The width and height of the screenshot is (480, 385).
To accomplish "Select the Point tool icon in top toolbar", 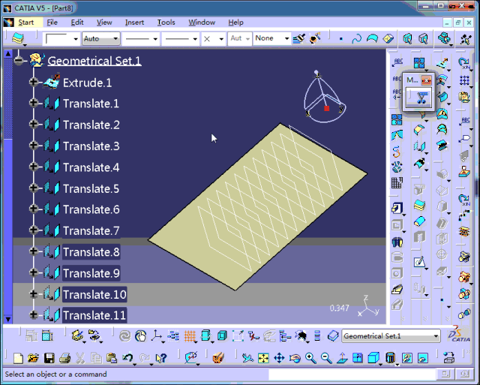I will (340, 38).
